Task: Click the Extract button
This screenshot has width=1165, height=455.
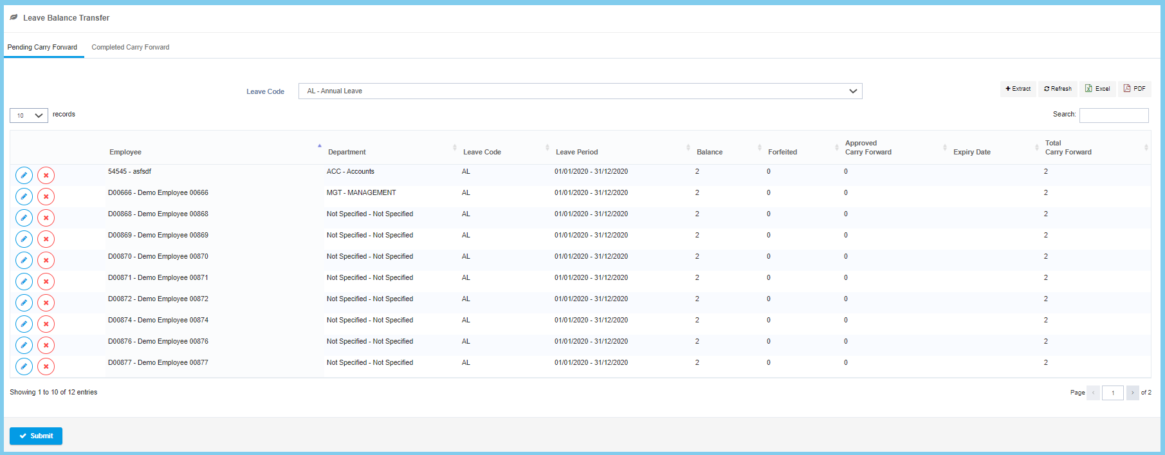Action: (x=1018, y=89)
